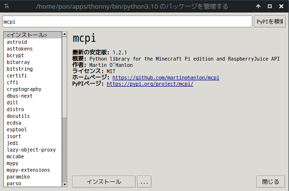Click the package search input field
The width and height of the screenshot is (289, 191).
coord(127,22)
